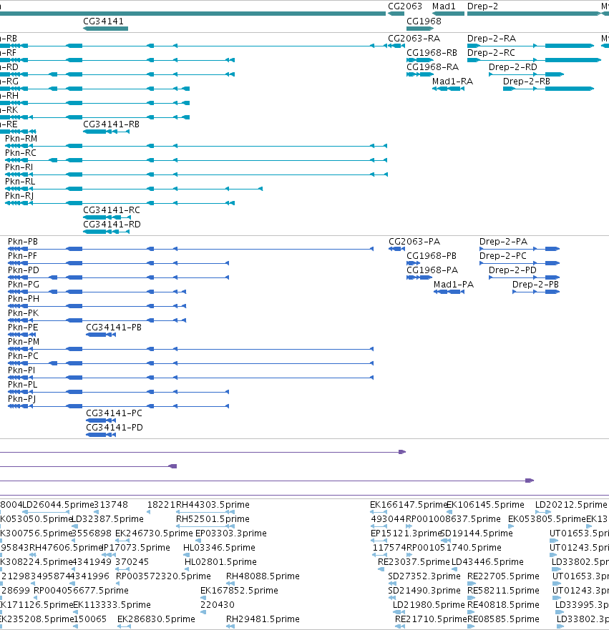Select the Pkn-RC transcript label
609x630 pixels.
tap(21, 153)
